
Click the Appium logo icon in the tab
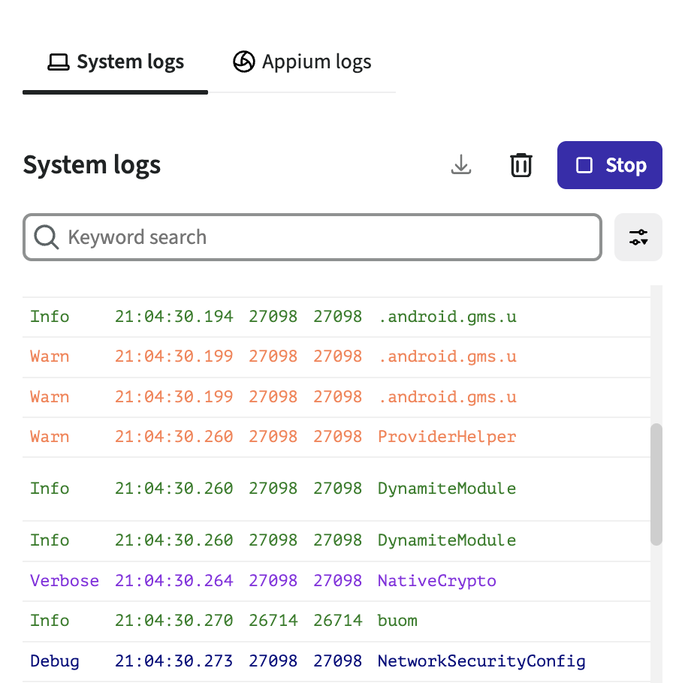point(244,62)
